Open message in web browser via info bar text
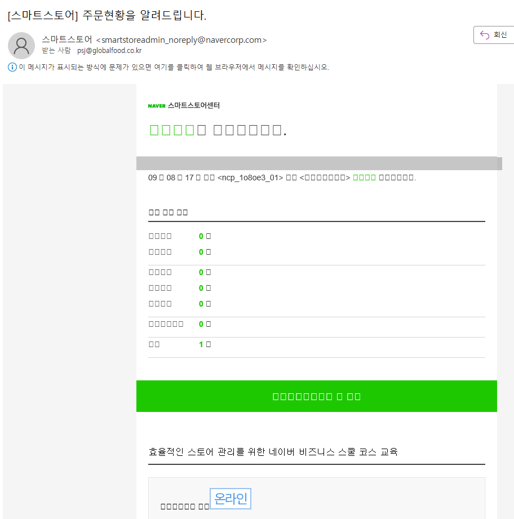Viewport: 514px width, 519px height. coord(174,67)
